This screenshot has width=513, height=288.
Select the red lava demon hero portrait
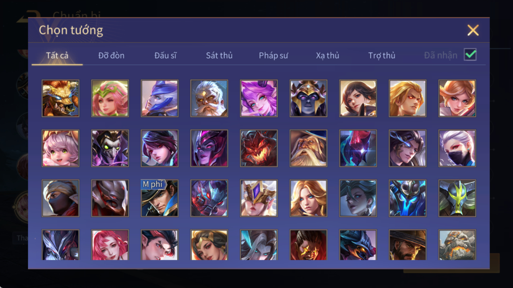[x=259, y=148]
